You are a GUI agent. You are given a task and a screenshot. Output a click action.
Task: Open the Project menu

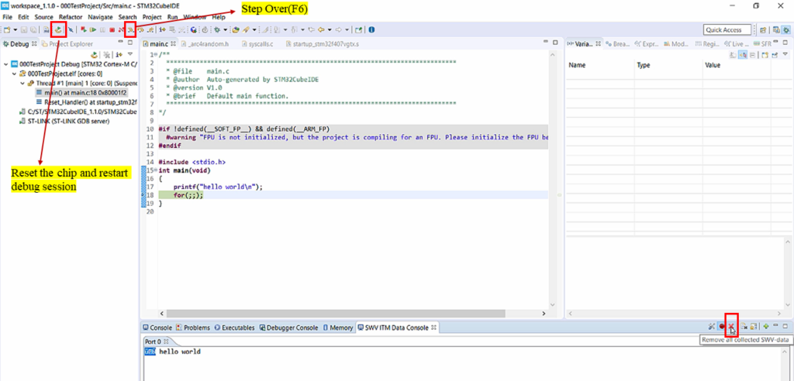(152, 17)
